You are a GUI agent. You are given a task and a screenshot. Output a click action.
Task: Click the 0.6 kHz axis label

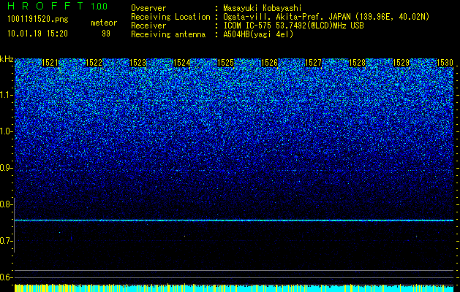[7, 277]
